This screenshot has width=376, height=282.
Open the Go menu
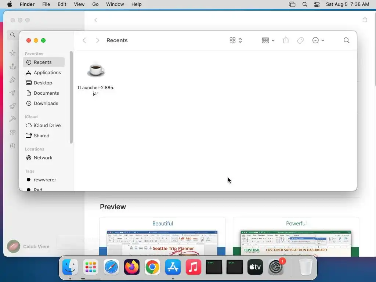point(95,4)
